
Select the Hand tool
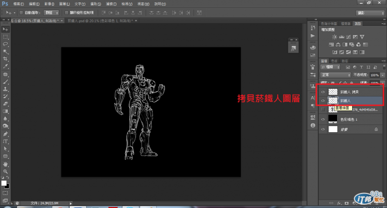tap(6, 164)
